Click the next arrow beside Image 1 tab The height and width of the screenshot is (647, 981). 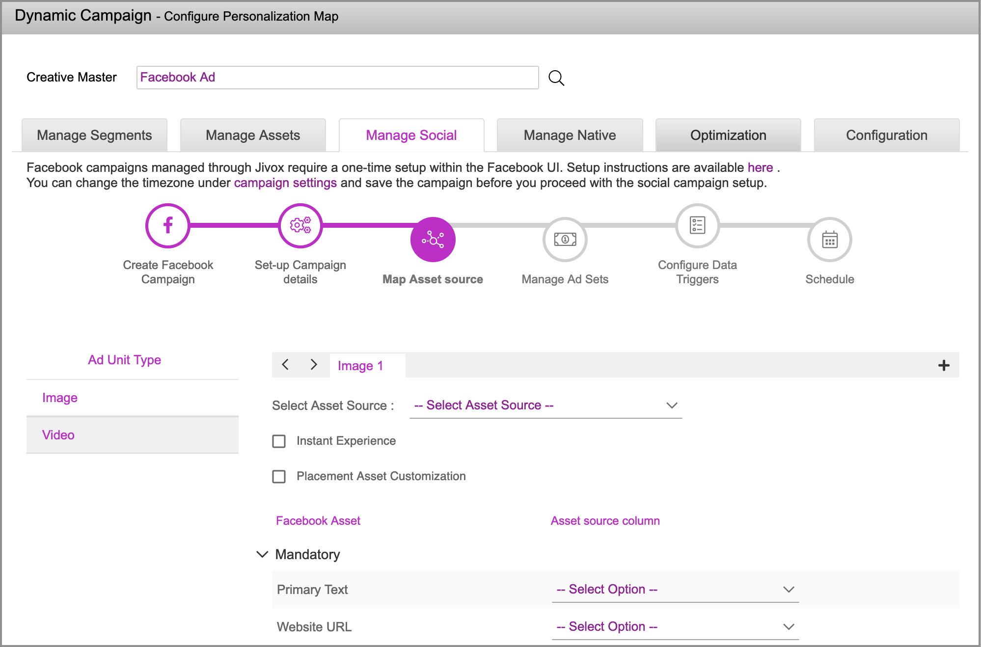point(314,365)
